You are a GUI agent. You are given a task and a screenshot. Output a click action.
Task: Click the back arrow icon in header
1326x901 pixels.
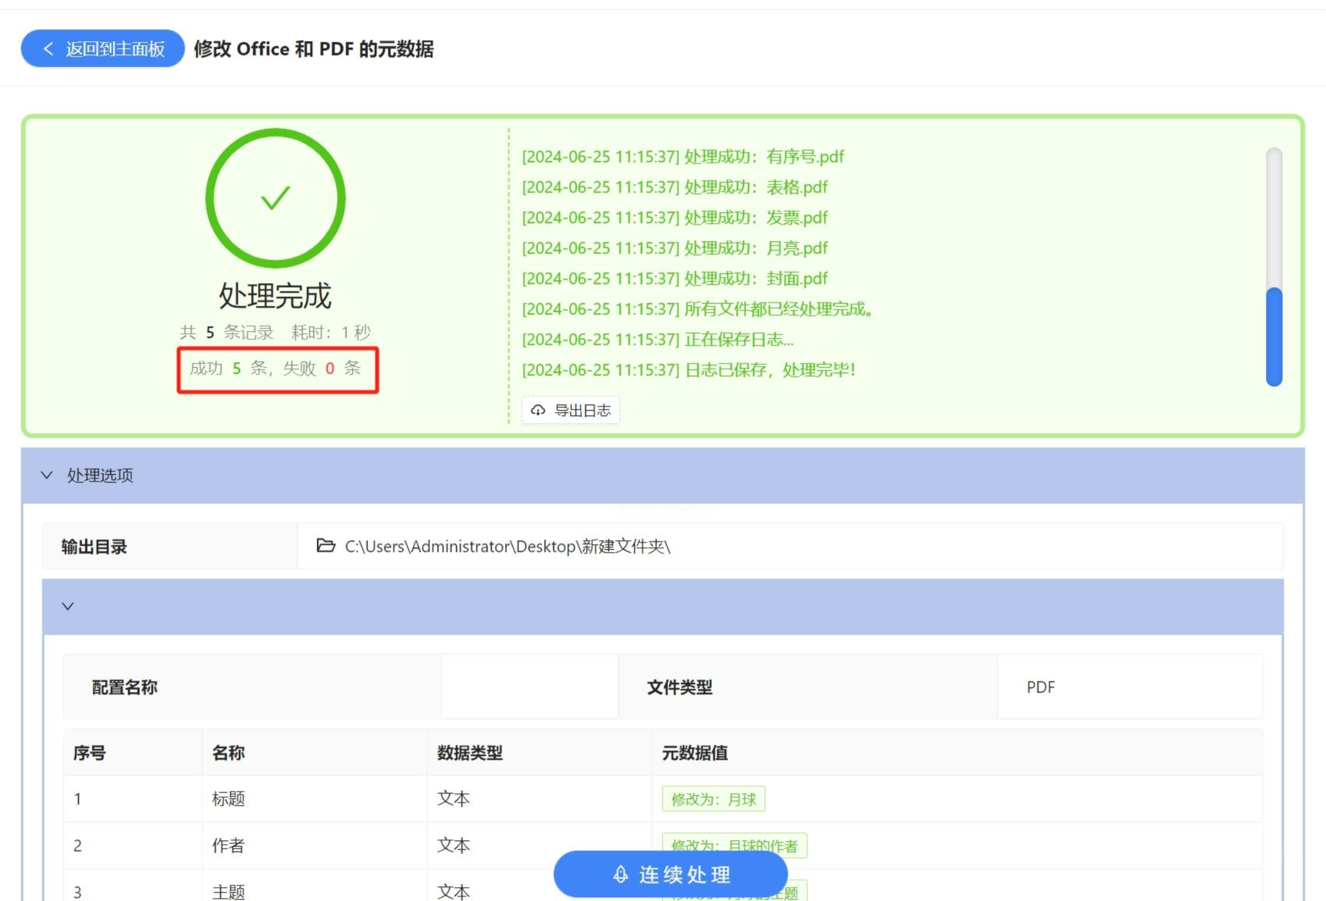(x=48, y=48)
